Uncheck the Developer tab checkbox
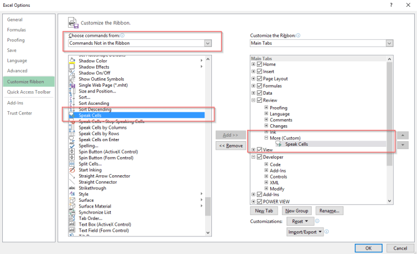This screenshot has width=417, height=254. (x=259, y=157)
